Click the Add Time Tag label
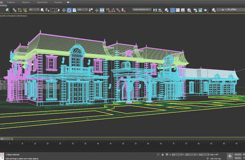The width and height of the screenshot is (245, 160). (215, 159)
